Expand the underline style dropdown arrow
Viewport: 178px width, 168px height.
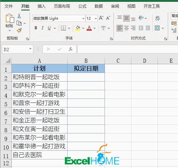tap(55, 28)
